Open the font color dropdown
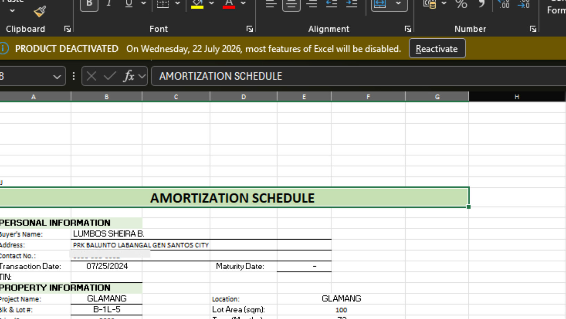The width and height of the screenshot is (566, 319). point(243,3)
